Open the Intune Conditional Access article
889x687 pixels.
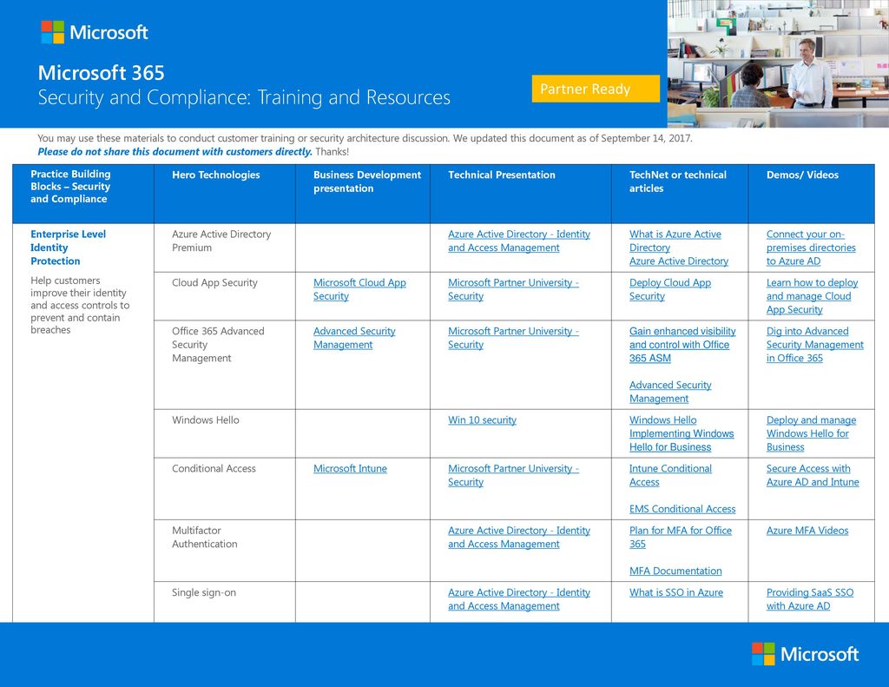(670, 475)
